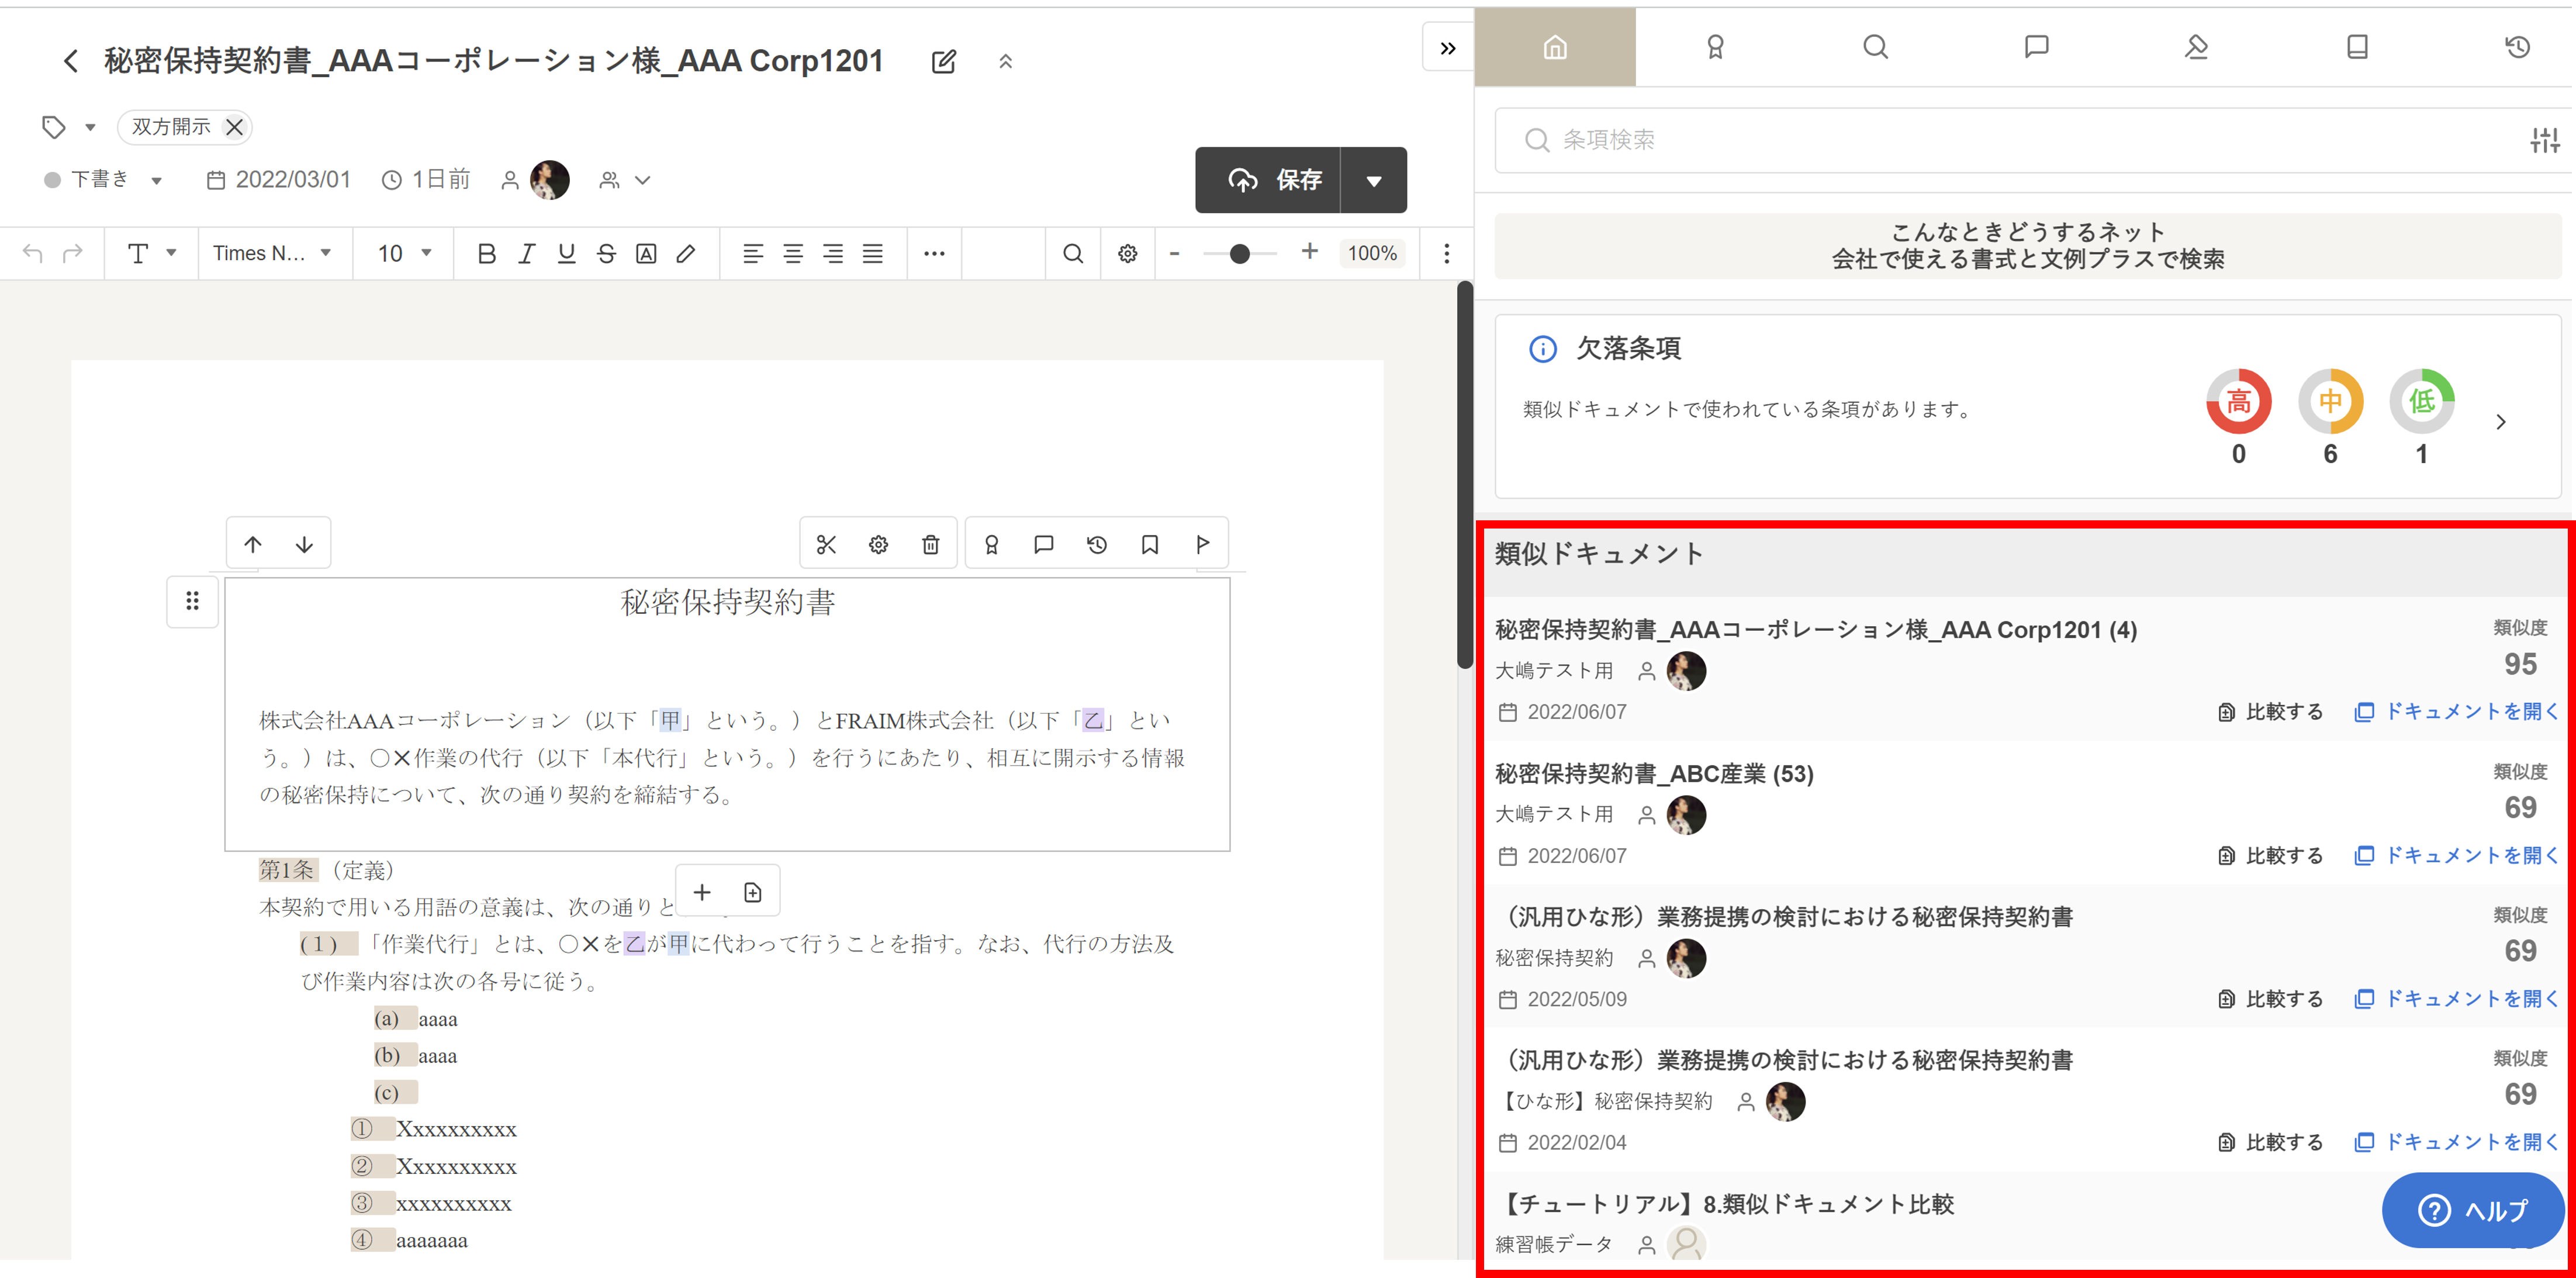The image size is (2576, 1278).
Task: Toggle italic formatting
Action: click(x=526, y=254)
